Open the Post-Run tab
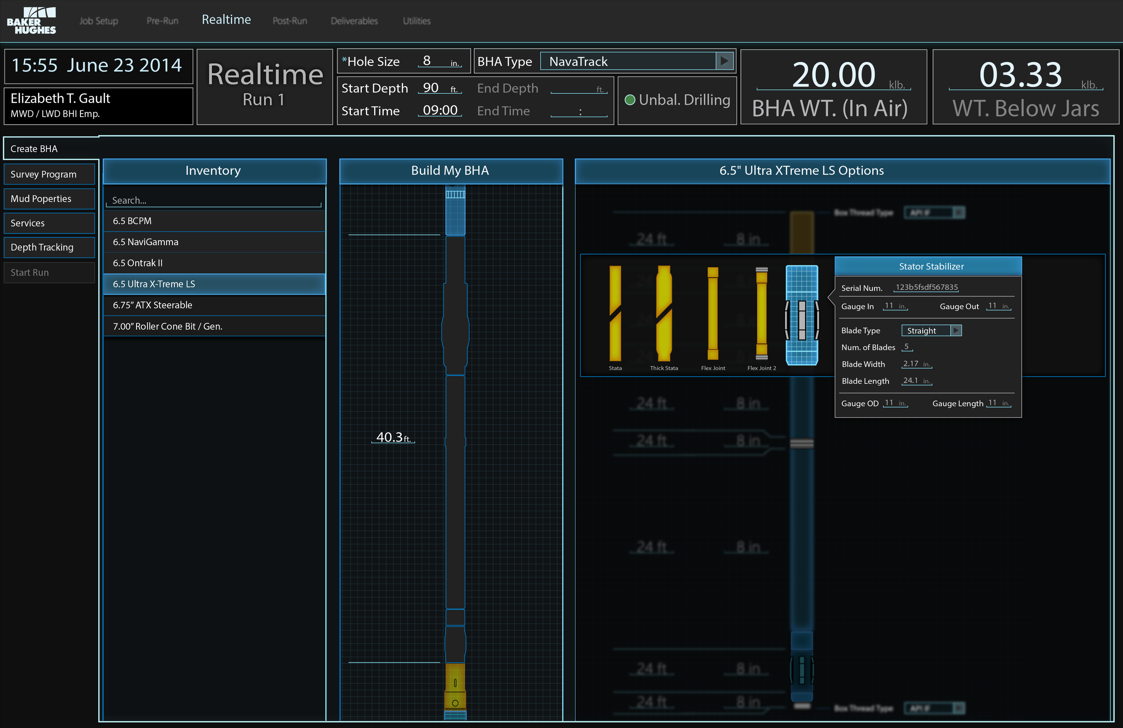Screen dimensions: 1123x728 coord(290,21)
